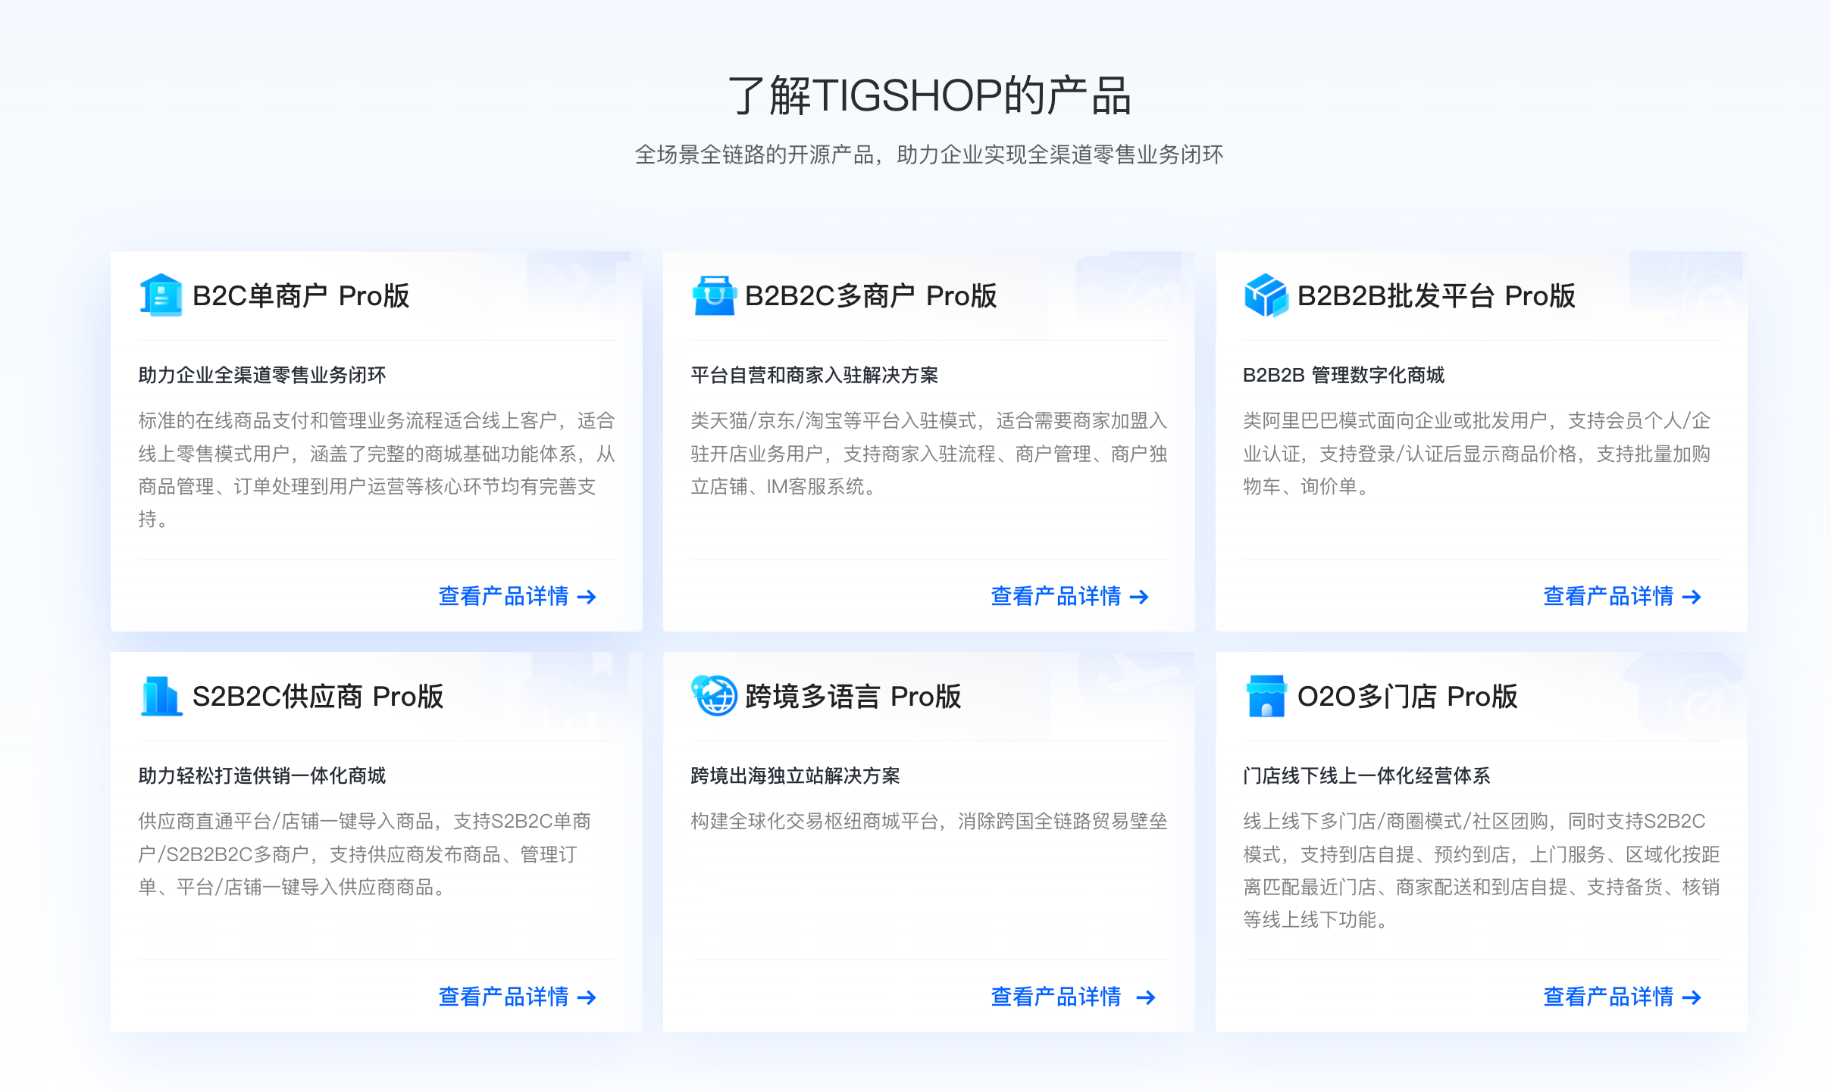Click the O2O多门店 shop icon
The height and width of the screenshot is (1092, 1831).
coord(1266,696)
